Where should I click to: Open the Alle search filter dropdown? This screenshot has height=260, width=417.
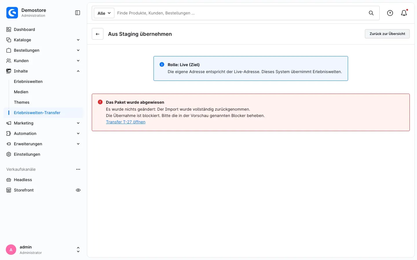click(104, 13)
